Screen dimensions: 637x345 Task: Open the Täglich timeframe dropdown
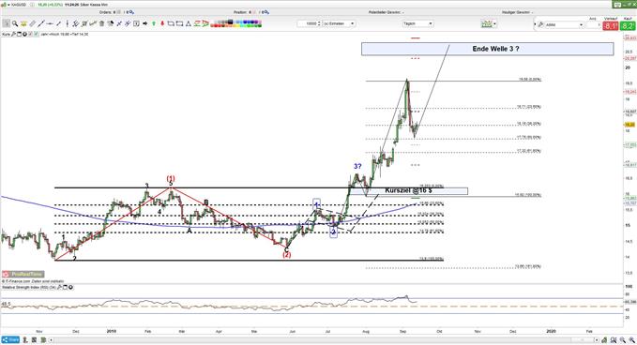pos(417,23)
